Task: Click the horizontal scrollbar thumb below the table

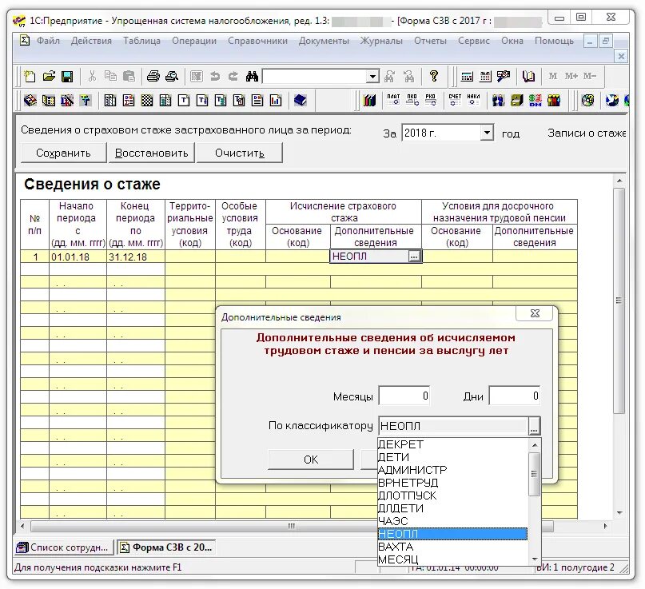Action: coord(292,526)
